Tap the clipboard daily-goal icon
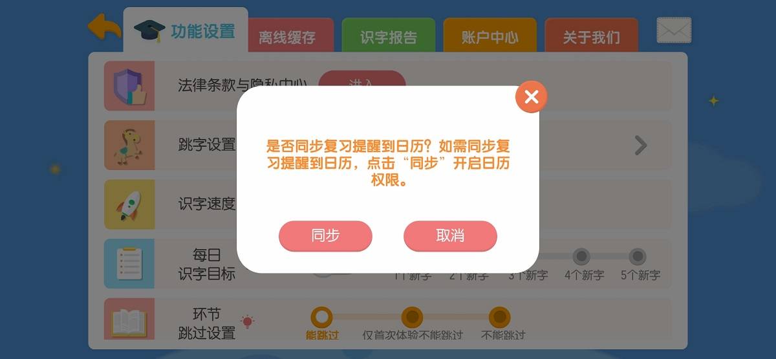This screenshot has height=359, width=776. 129,264
